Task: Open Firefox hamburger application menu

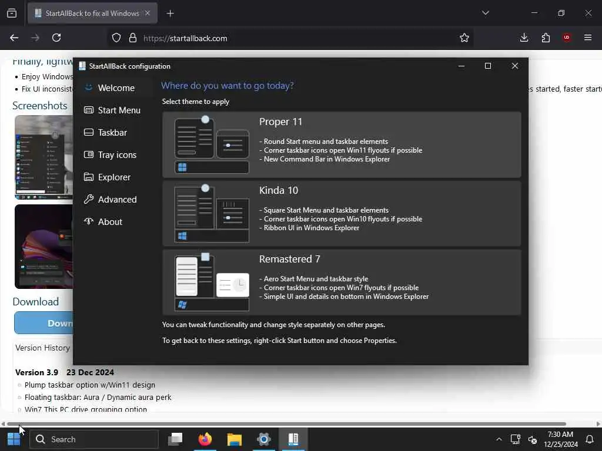Action: point(588,38)
